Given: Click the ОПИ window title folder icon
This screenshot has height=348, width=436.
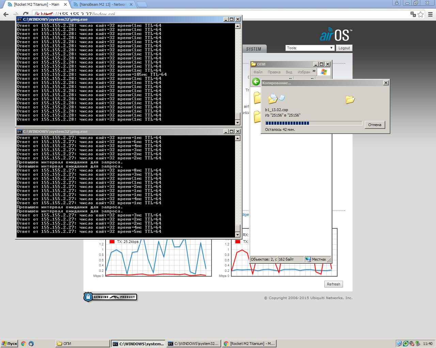Looking at the screenshot, I should tap(253, 64).
